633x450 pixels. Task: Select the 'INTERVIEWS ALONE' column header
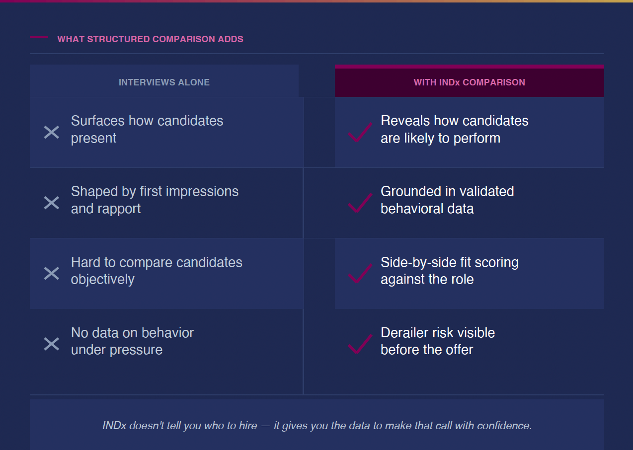164,82
